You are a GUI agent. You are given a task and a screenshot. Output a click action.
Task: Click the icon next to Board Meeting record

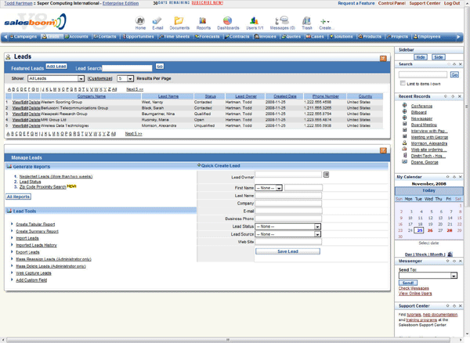tap(405, 125)
